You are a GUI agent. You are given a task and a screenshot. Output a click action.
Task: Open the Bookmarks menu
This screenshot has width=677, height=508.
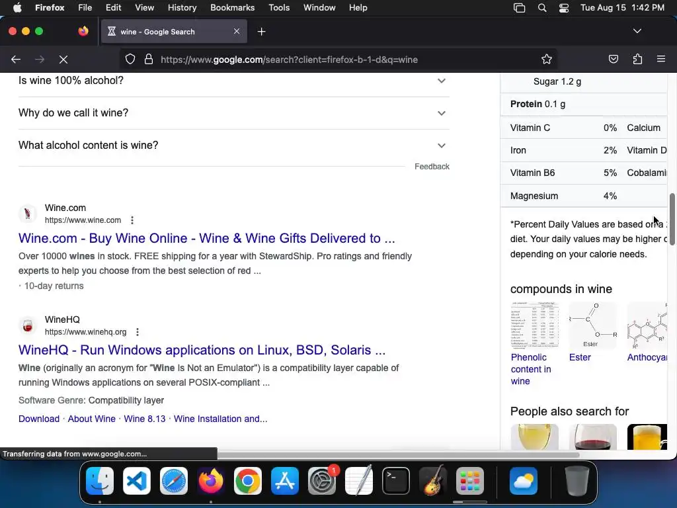pyautogui.click(x=232, y=8)
